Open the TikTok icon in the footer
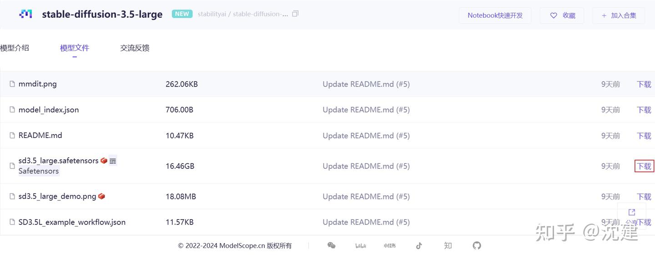 coord(419,245)
